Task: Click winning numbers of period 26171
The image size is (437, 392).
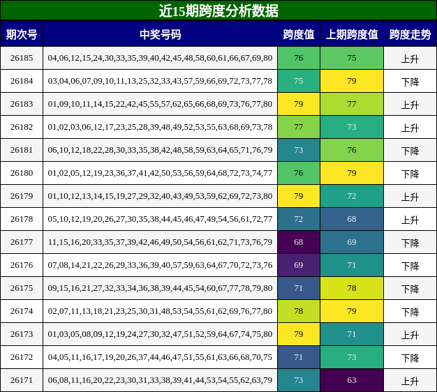Action: 161,380
